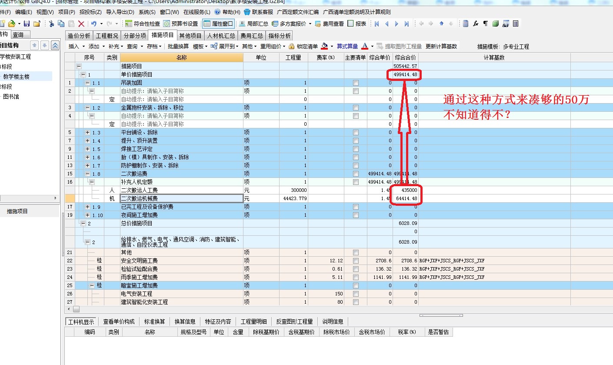Click 更新计算基数 button

pos(441,46)
